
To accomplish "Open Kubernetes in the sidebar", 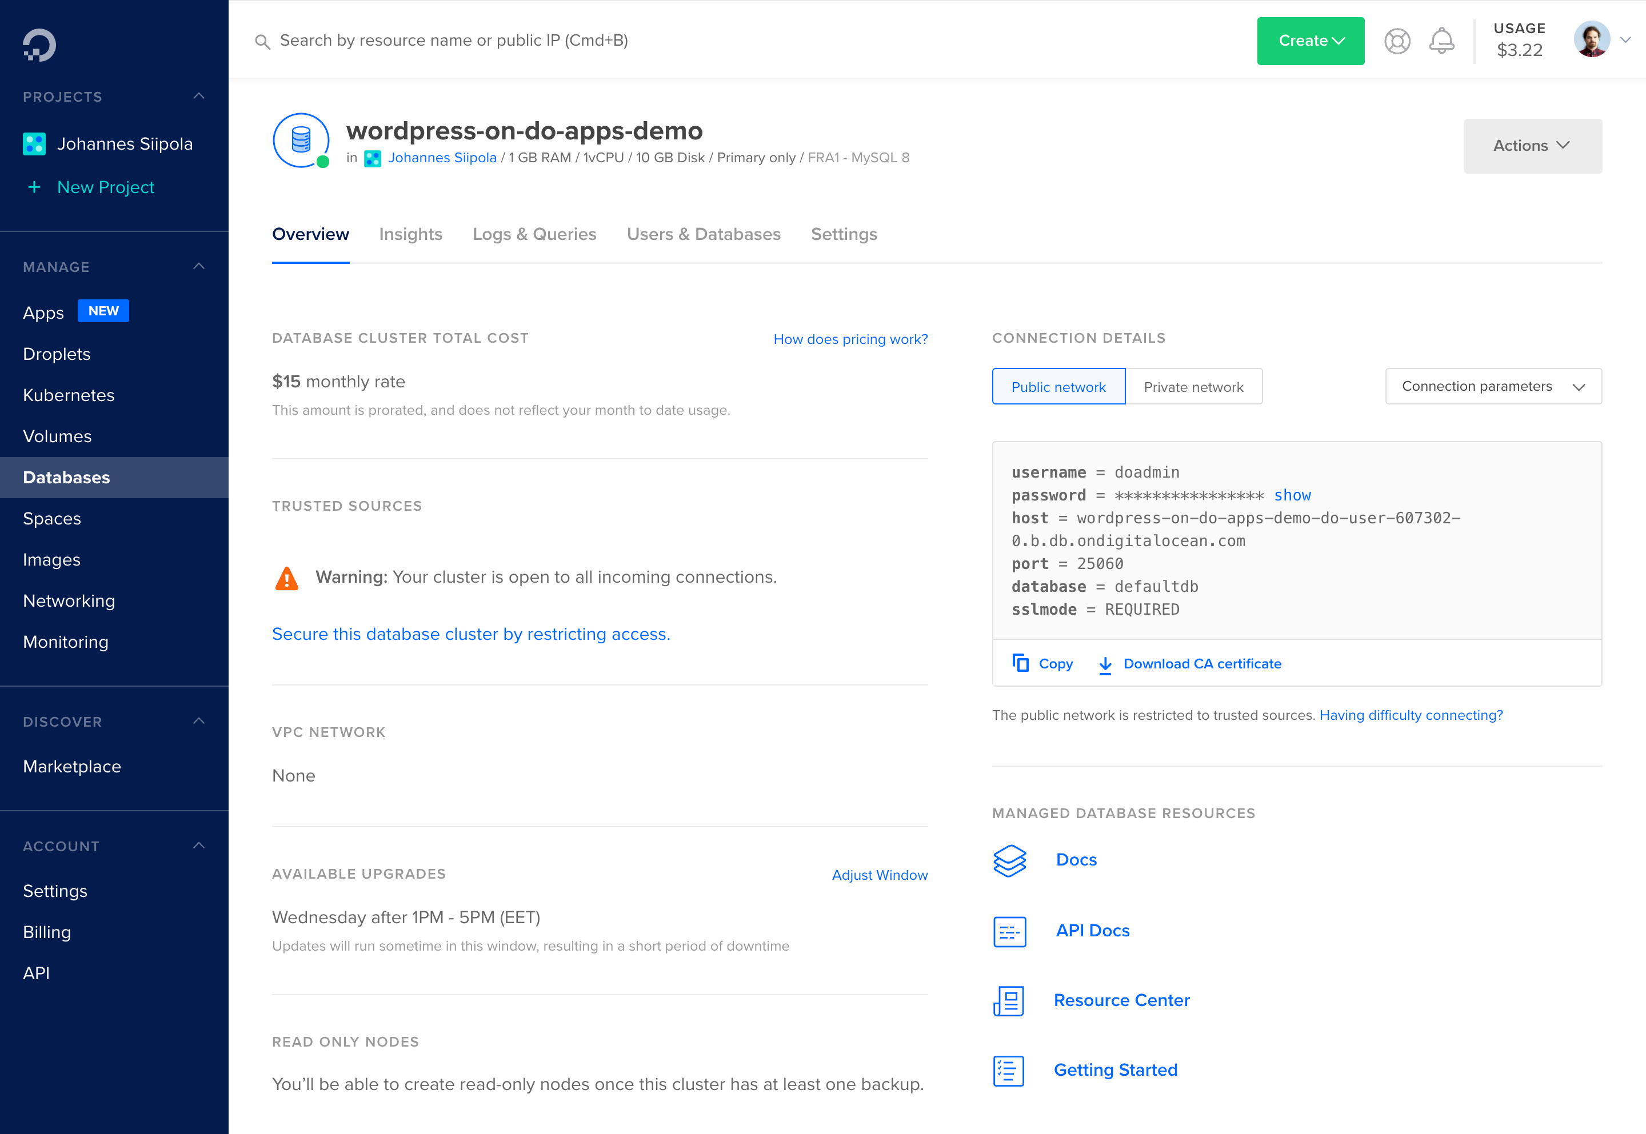I will tap(68, 395).
